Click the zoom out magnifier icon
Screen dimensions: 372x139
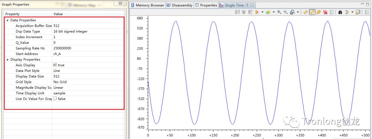point(286,12)
